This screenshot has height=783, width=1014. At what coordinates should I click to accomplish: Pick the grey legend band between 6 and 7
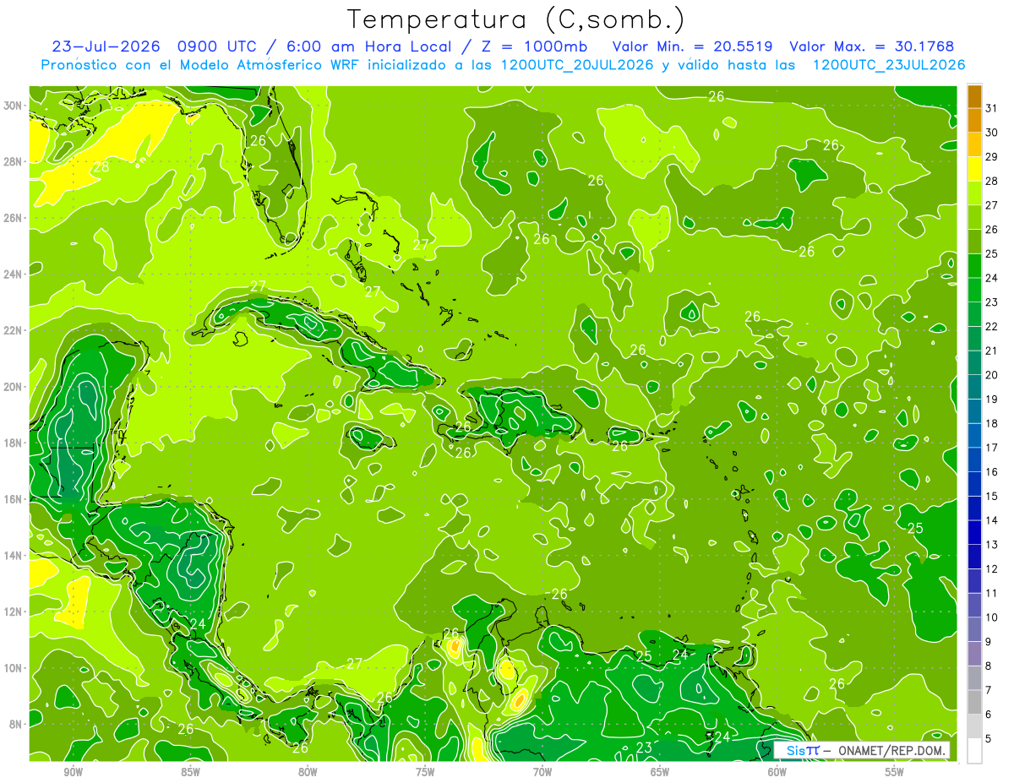point(974,703)
